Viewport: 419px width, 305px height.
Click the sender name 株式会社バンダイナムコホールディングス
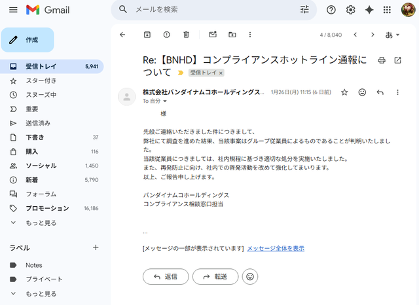click(x=204, y=92)
